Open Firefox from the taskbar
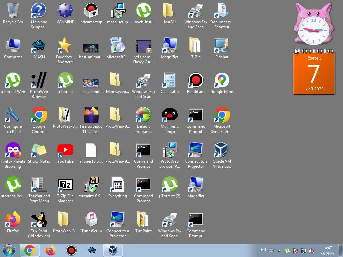The width and height of the screenshot is (343, 257). click(x=51, y=250)
